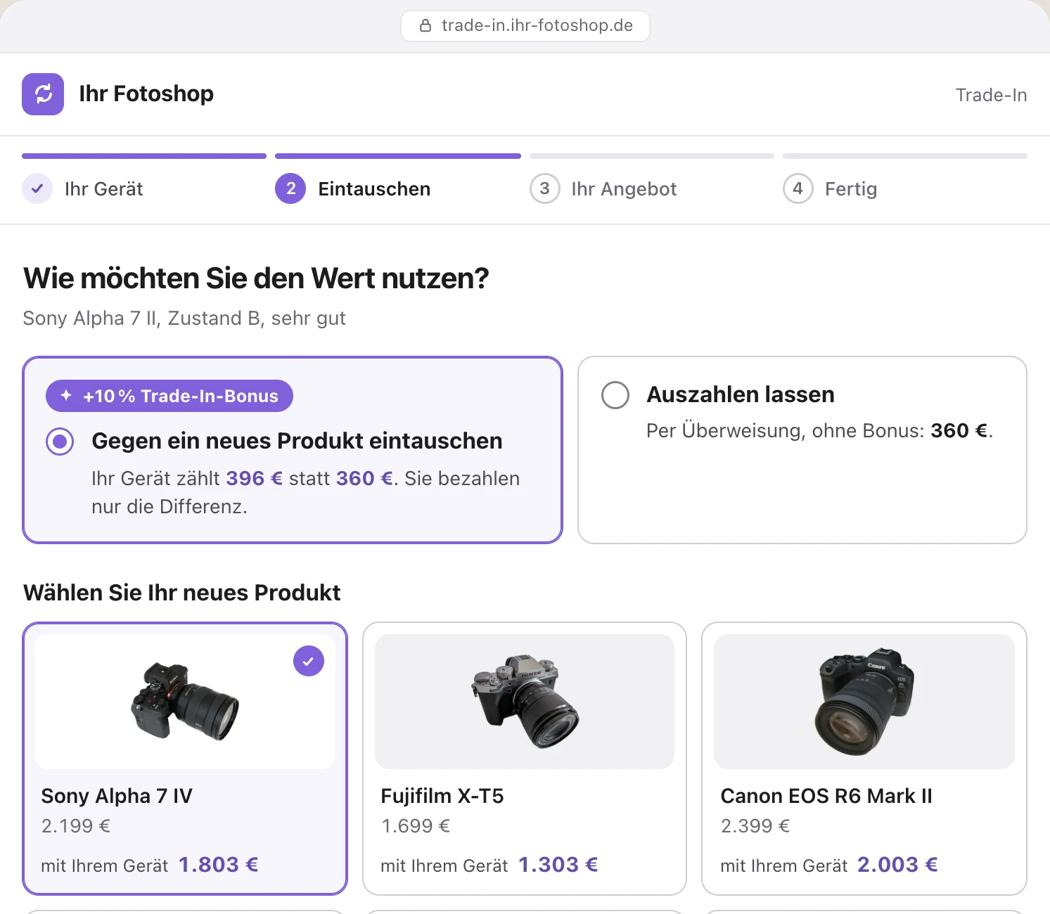This screenshot has height=914, width=1050.
Task: Click the step 3 circle for Ihr Angebot
Action: coord(545,188)
